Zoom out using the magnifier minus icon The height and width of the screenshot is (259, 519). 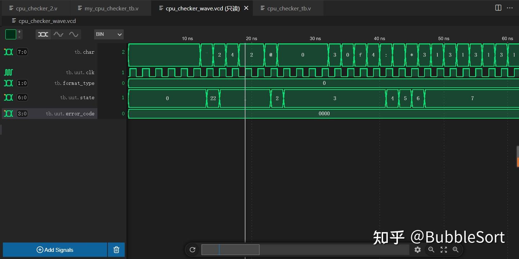[431, 250]
